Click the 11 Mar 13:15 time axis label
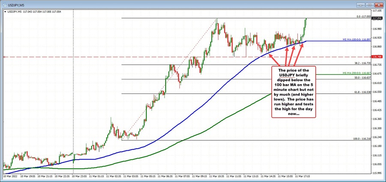 coord(251,176)
